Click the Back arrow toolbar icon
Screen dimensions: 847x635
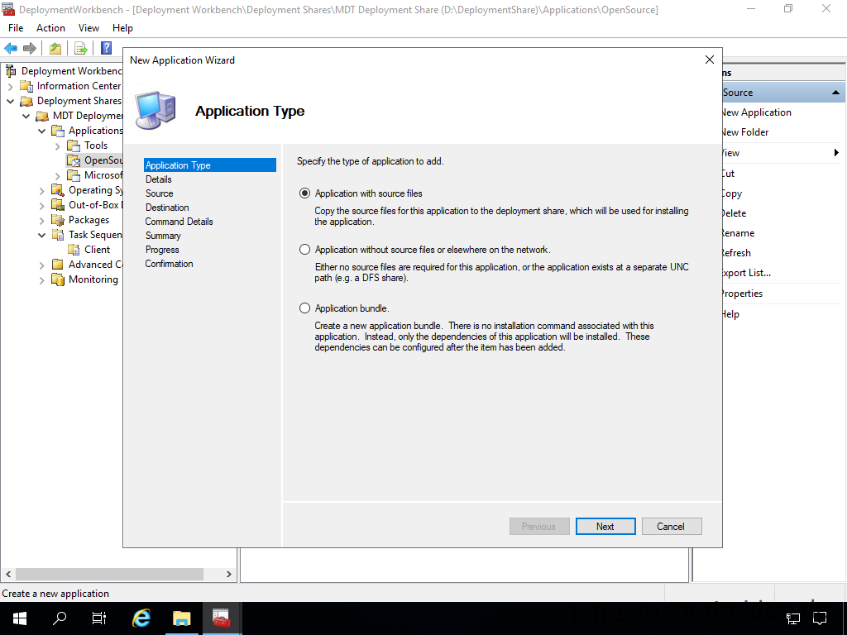[11, 48]
